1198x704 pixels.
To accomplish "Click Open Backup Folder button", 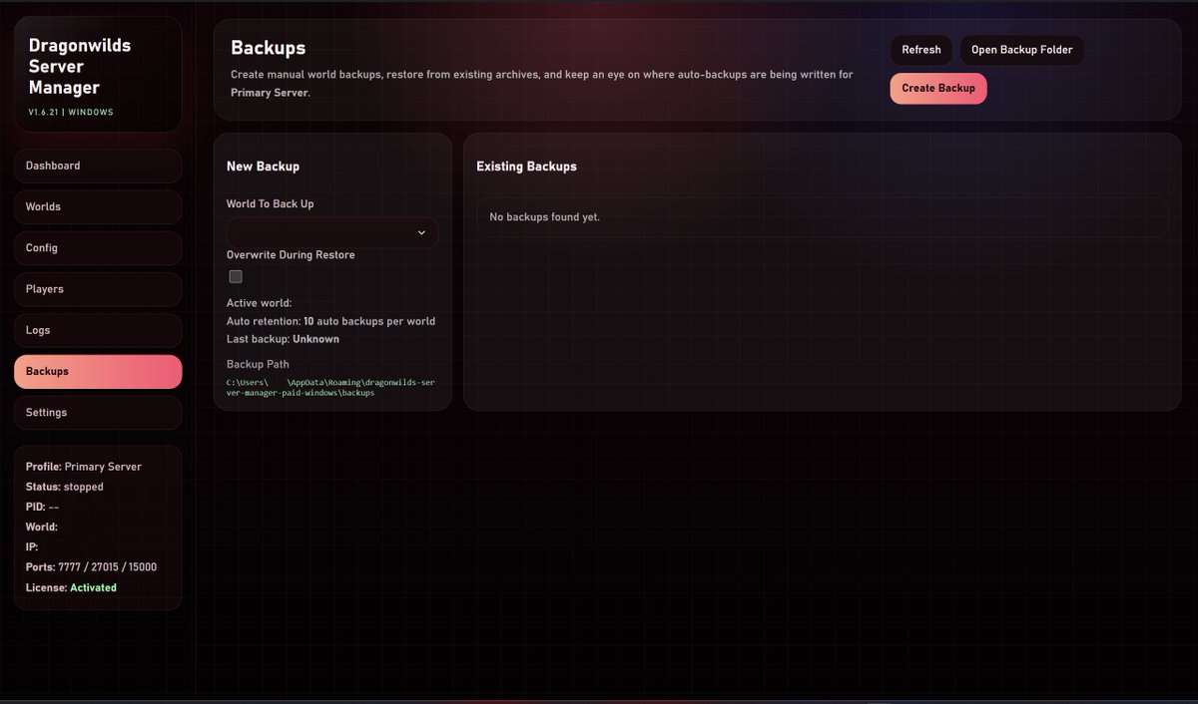I will [x=1021, y=50].
